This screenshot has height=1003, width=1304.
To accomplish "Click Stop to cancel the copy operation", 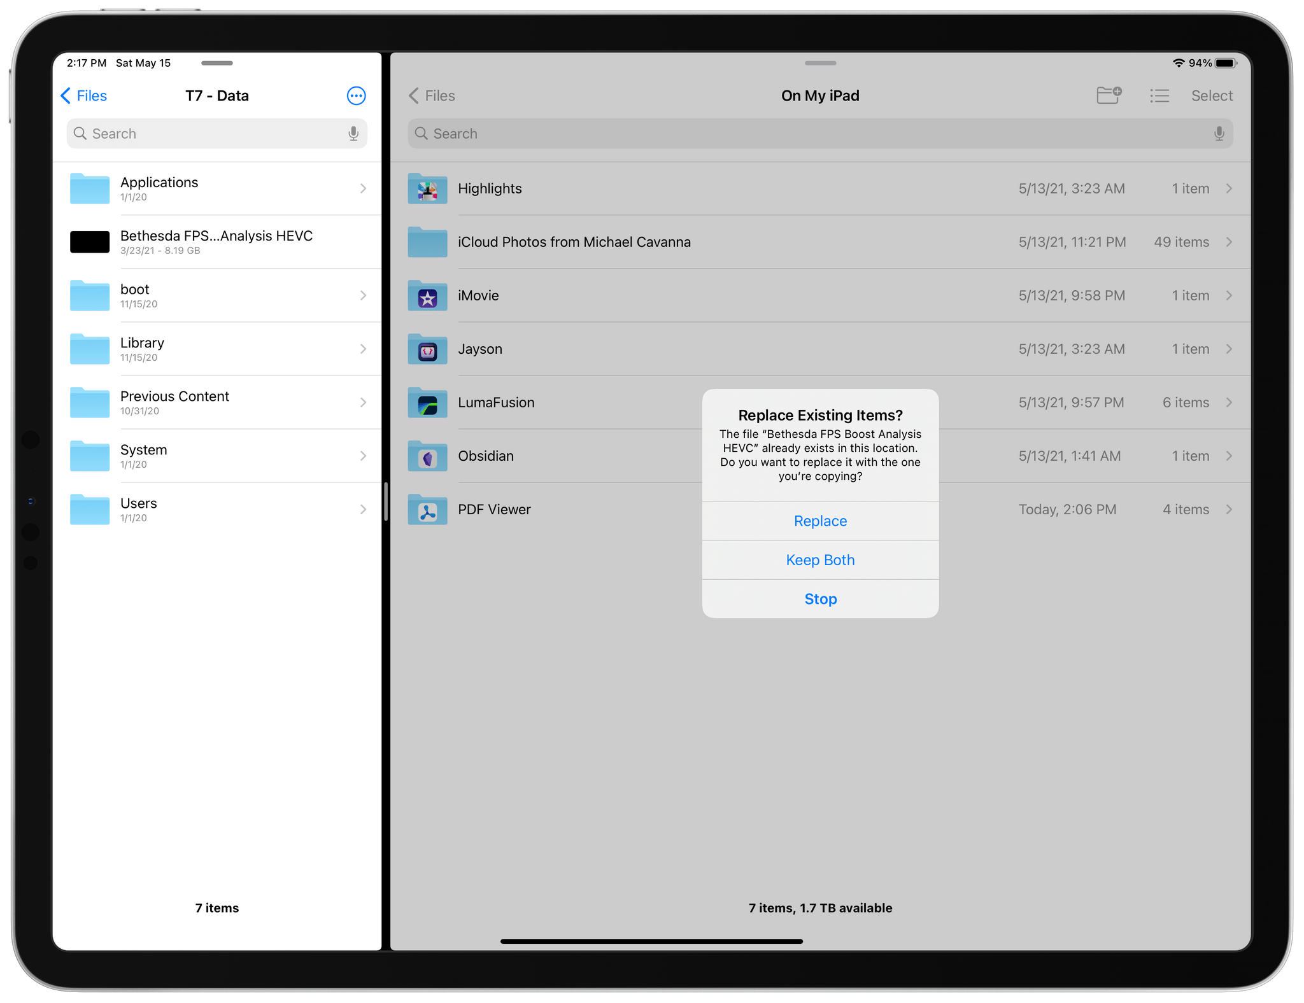I will point(821,598).
